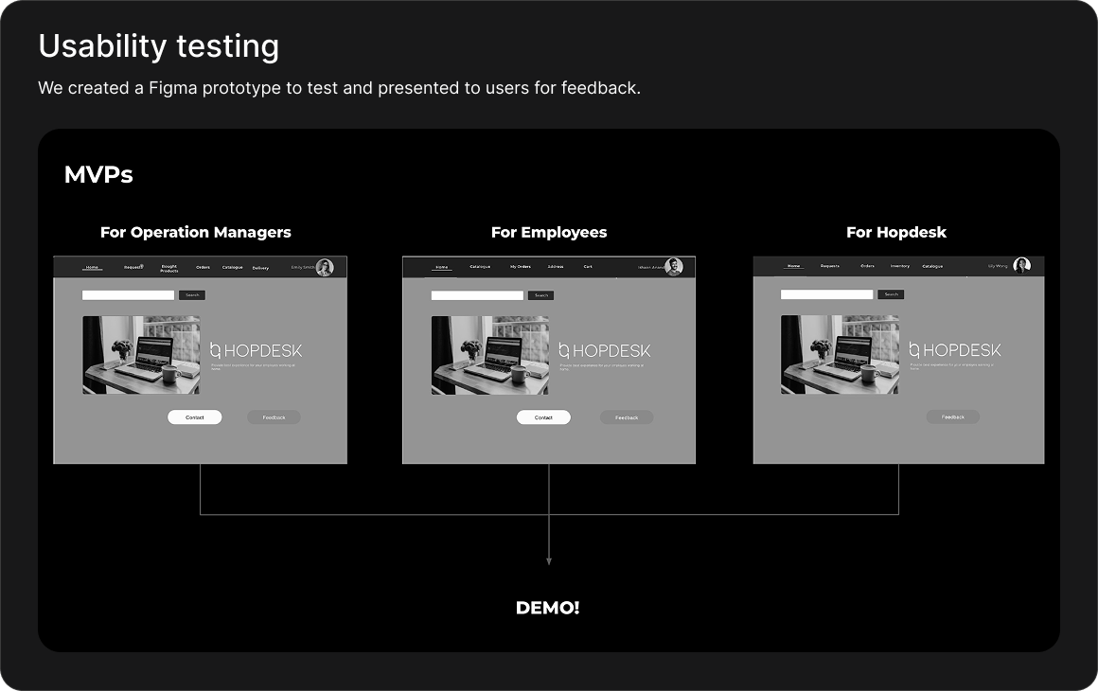Focus search field in Employees mockup

477,295
